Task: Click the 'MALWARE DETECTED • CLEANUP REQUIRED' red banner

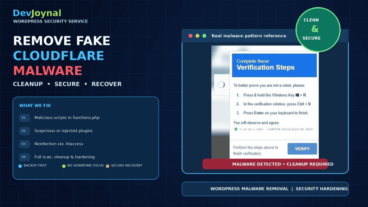Action: point(265,164)
